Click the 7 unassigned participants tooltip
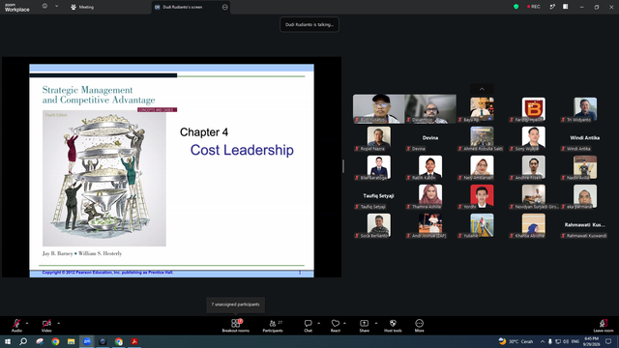Screen dimensions: 619x348 click(x=236, y=304)
